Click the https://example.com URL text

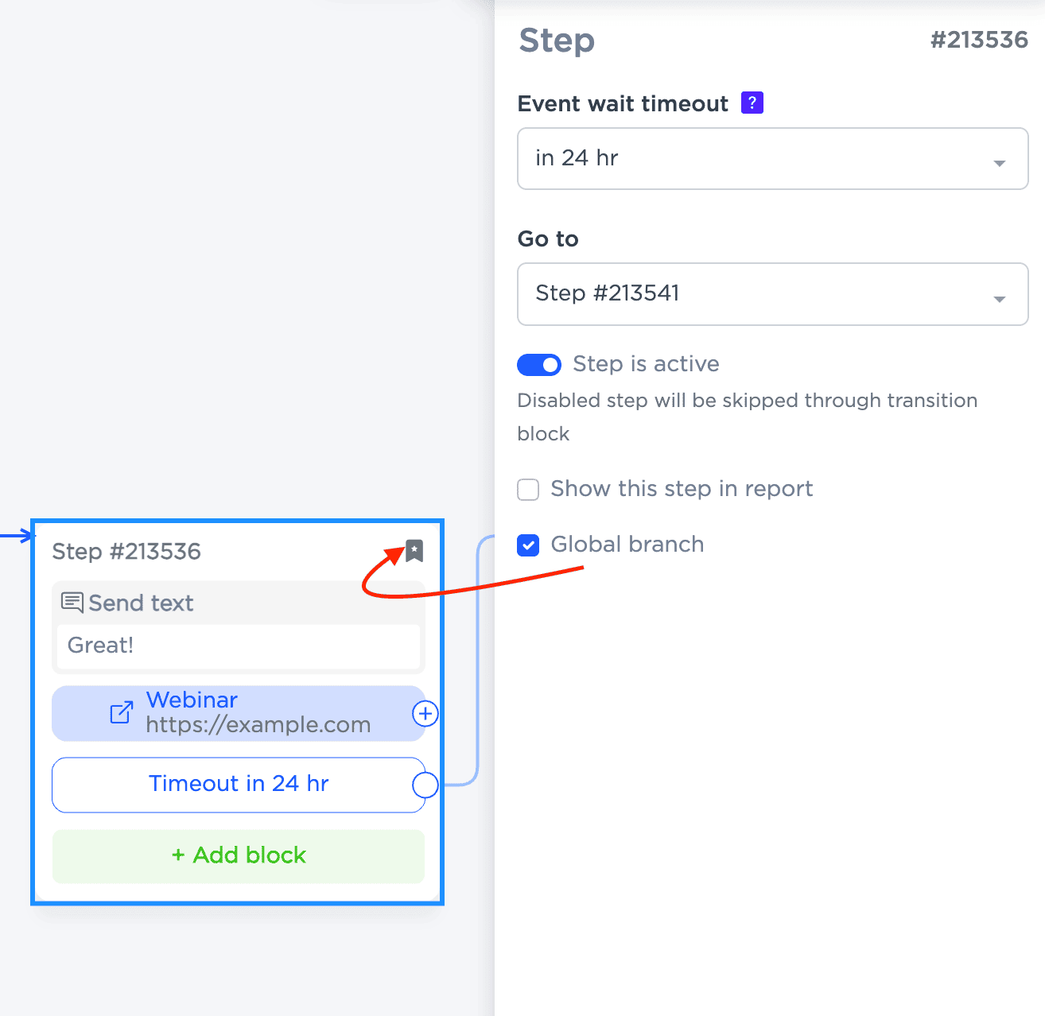pyautogui.click(x=258, y=725)
